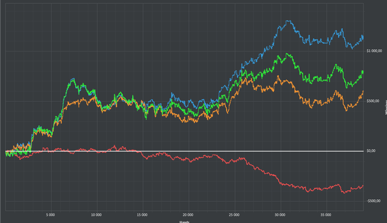This screenshot has width=387, height=223.
Task: Click the green line's right end point
Action: tap(363, 71)
